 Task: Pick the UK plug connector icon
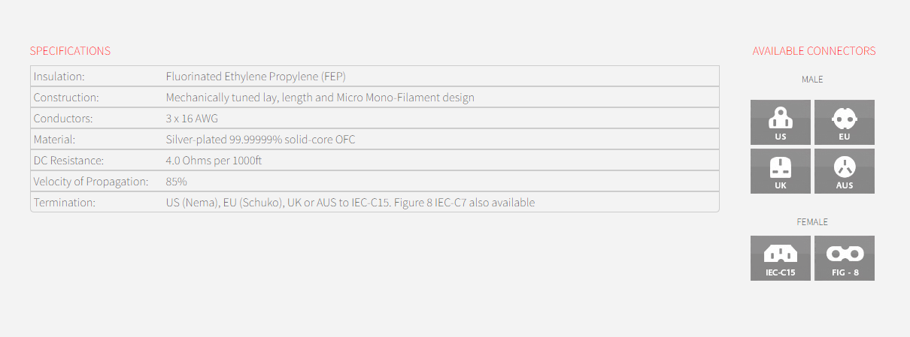point(781,171)
